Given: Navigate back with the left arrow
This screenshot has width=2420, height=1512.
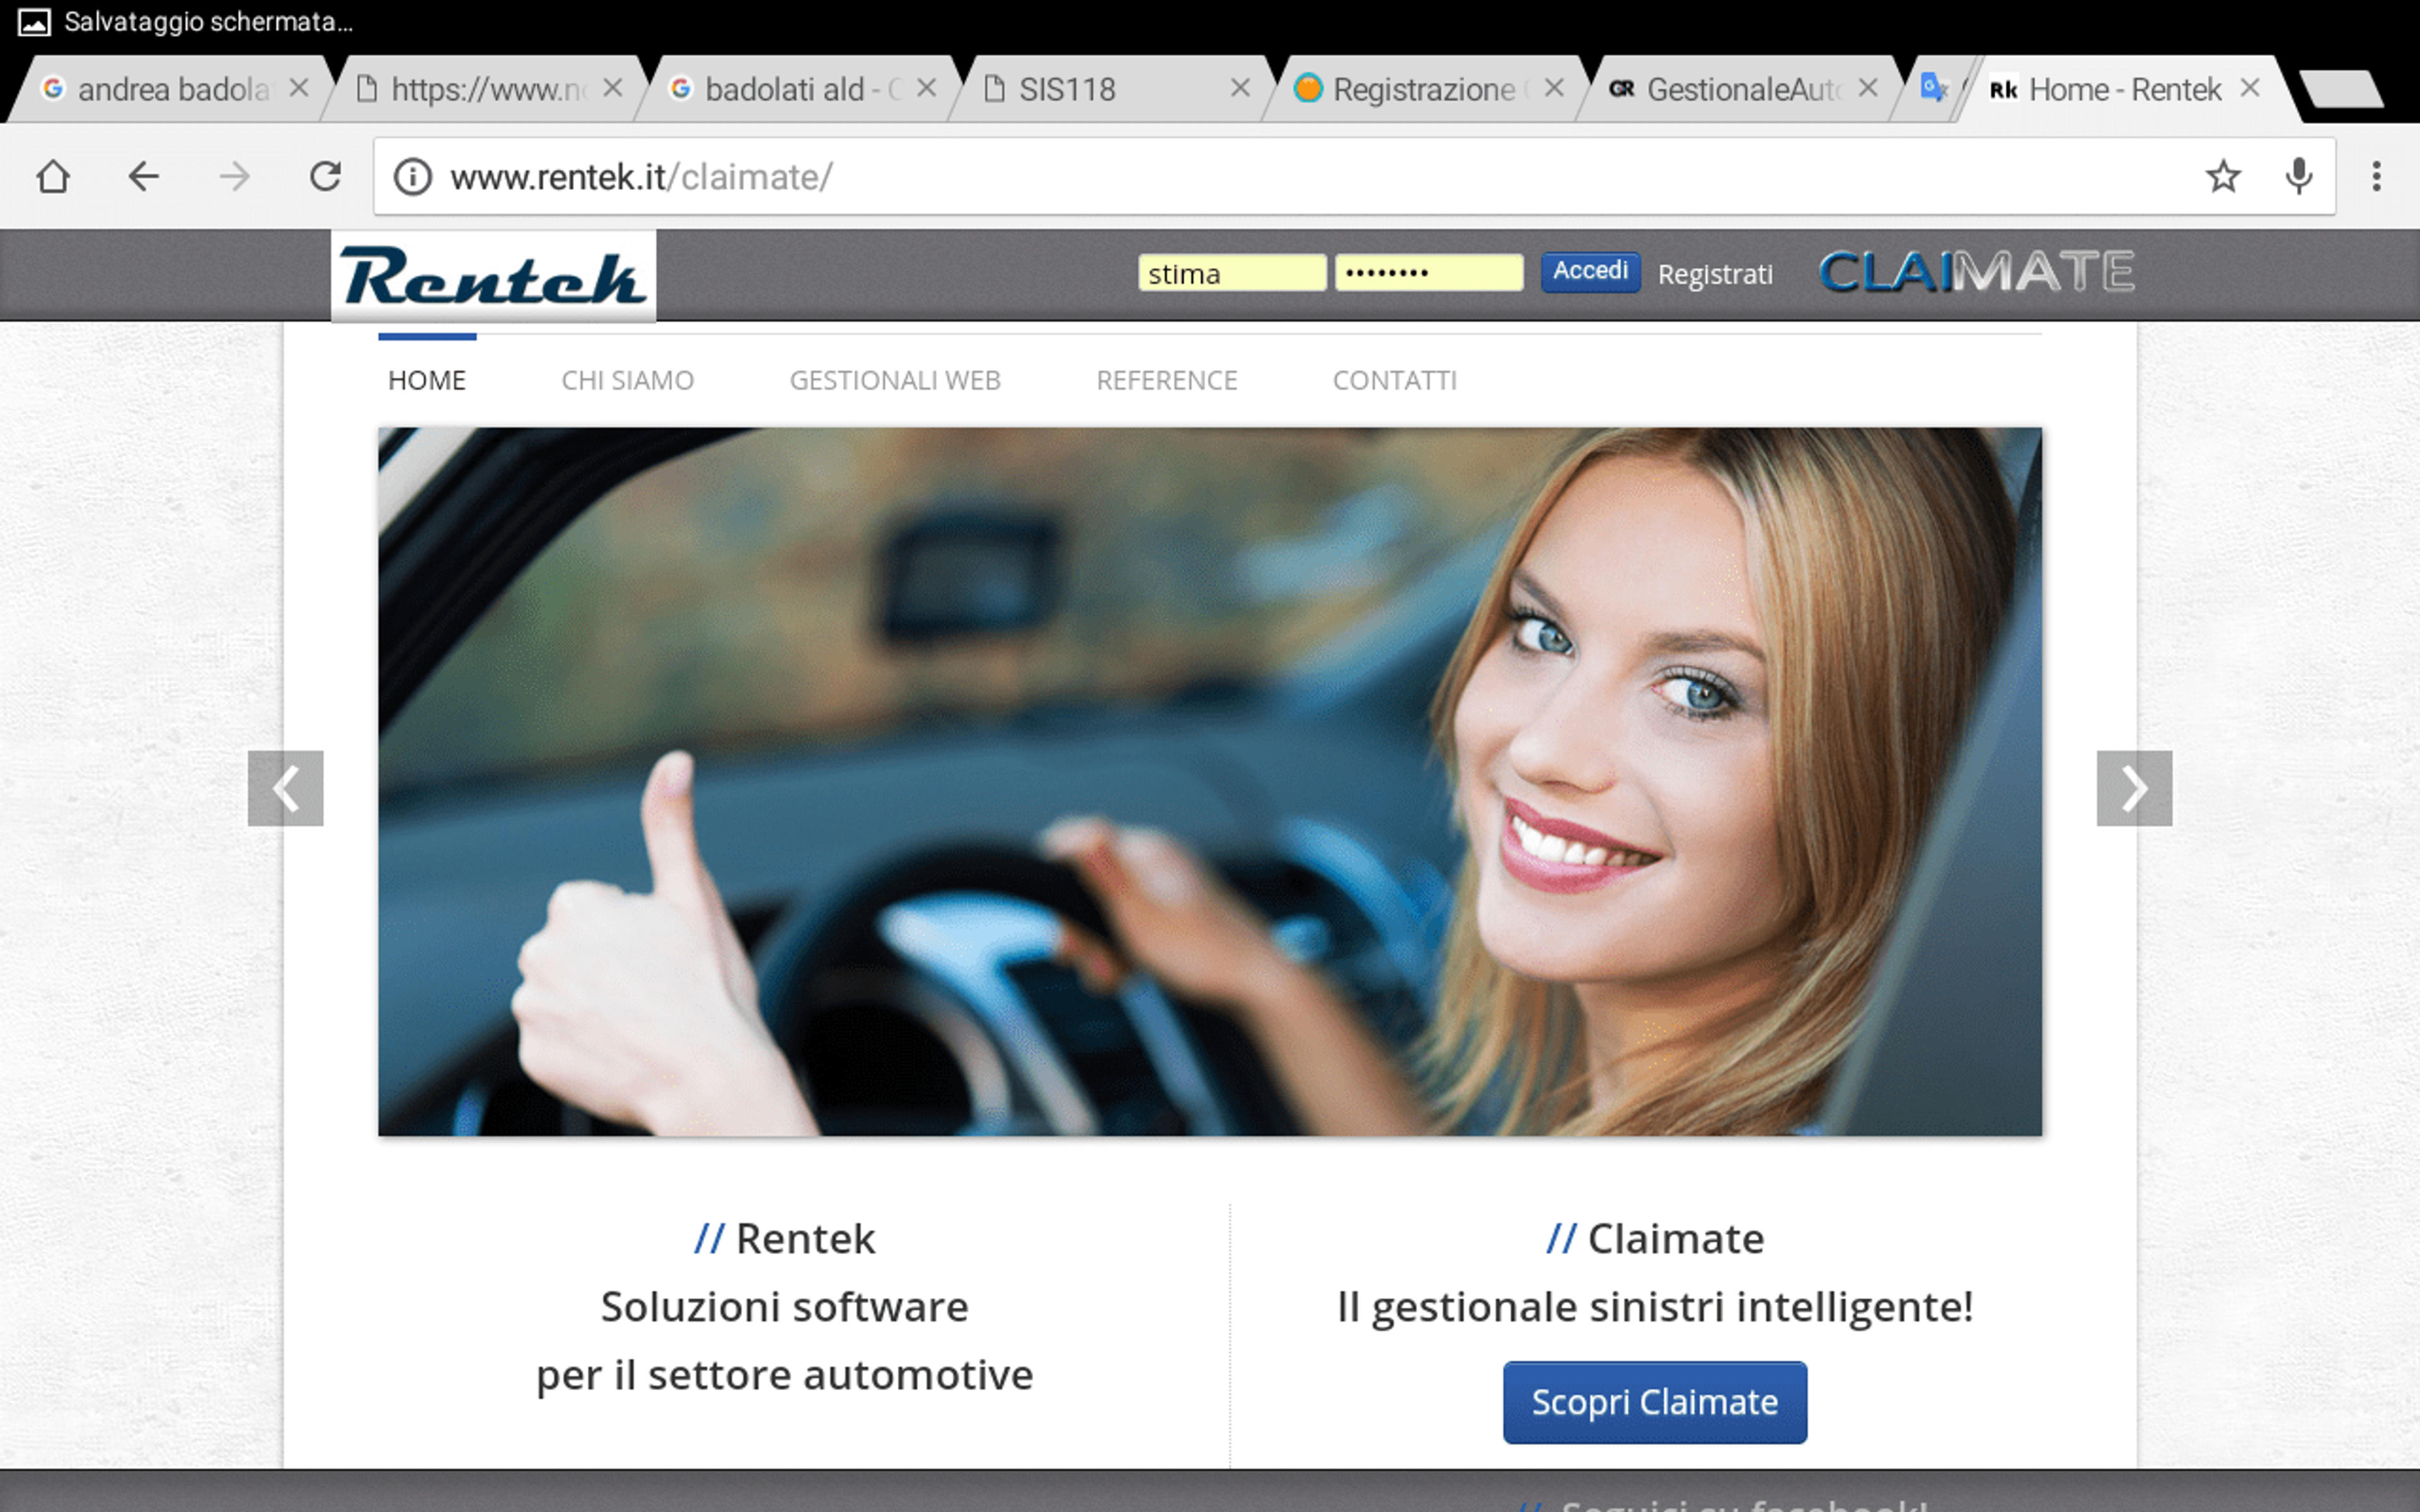Looking at the screenshot, I should [143, 177].
